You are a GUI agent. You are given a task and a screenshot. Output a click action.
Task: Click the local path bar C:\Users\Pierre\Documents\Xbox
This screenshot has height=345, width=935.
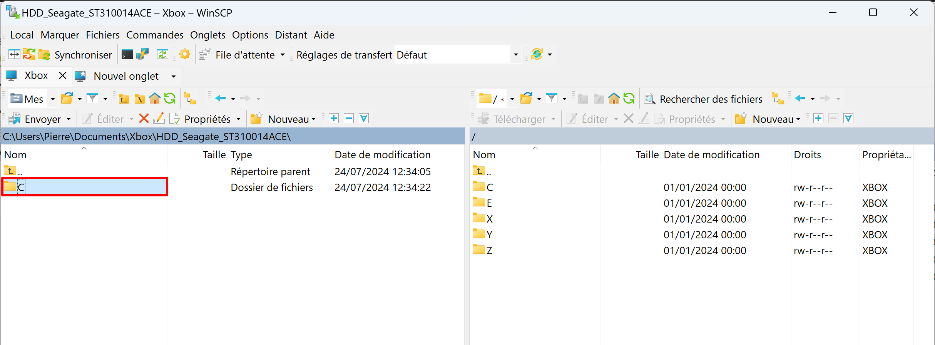(x=233, y=137)
